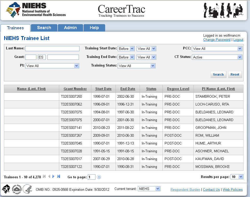Sort by Name (Last, First) column

coord(31,89)
